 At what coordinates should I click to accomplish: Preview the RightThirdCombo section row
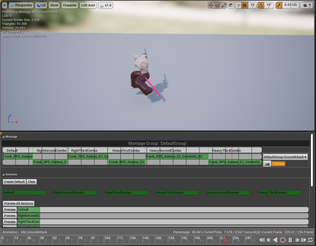click(10, 222)
